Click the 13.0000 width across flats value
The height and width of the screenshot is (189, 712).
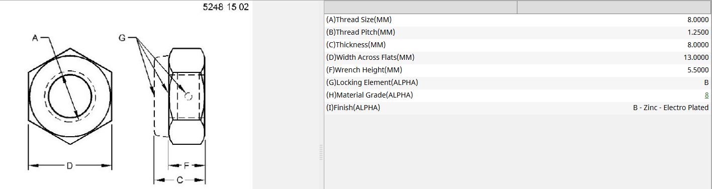tap(696, 57)
